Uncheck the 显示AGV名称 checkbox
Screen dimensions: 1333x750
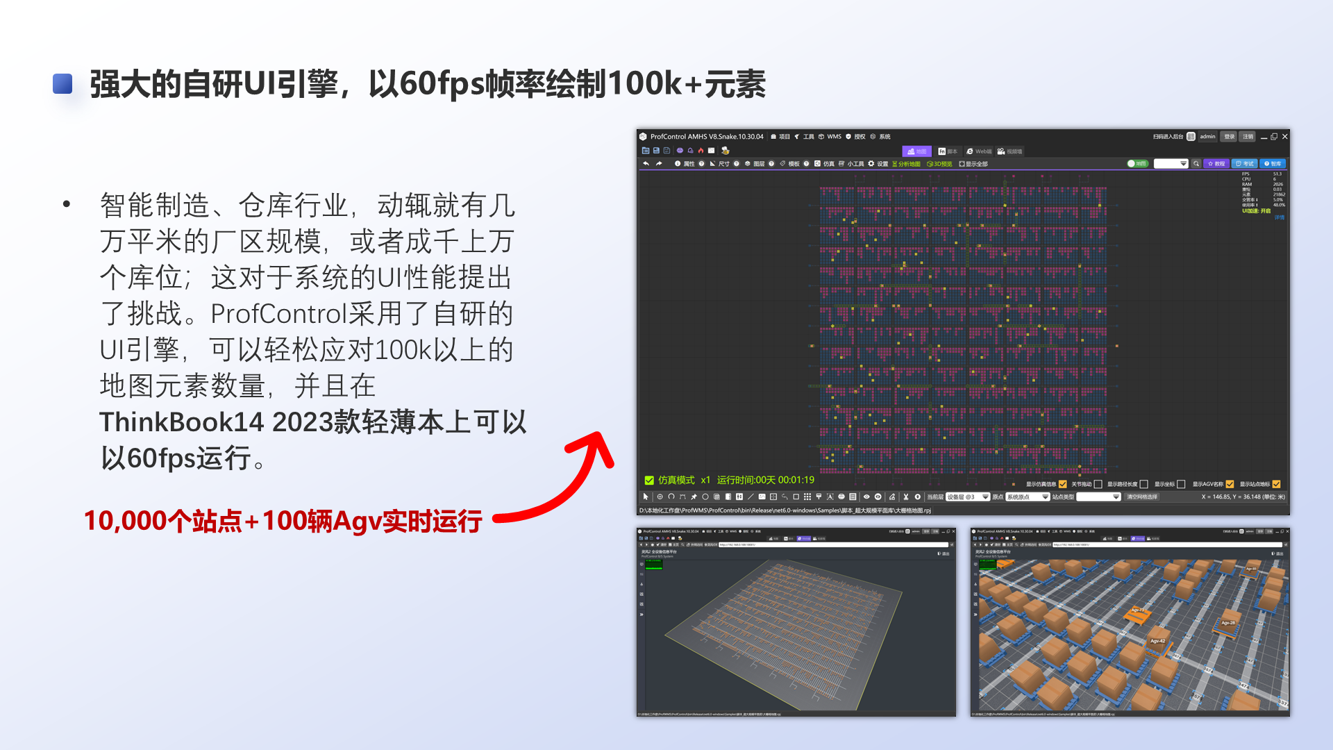click(x=1230, y=484)
